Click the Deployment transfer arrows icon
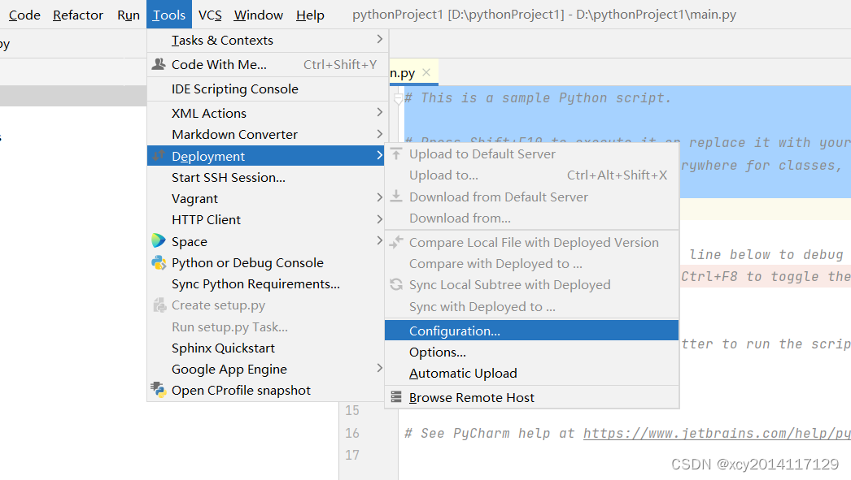This screenshot has height=480, width=851. 159,156
